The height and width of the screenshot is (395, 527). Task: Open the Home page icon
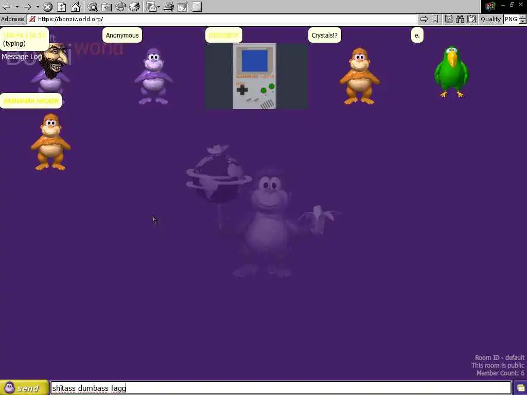75,6
